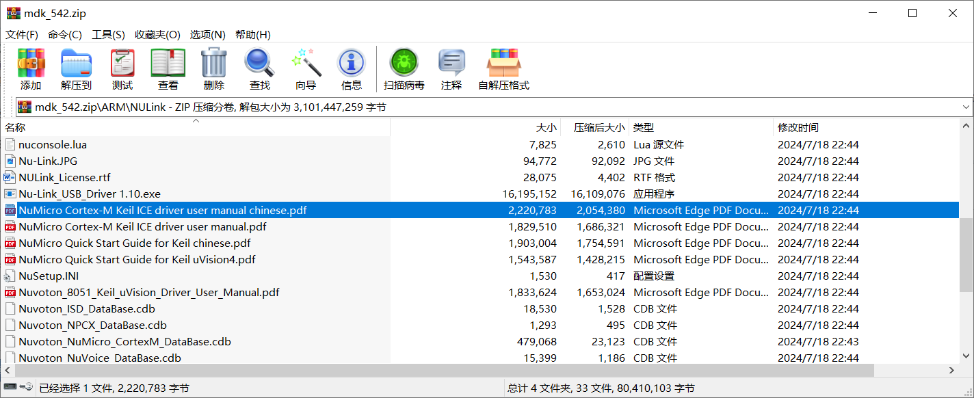Click the file icon of nuconsole.lua

point(10,144)
